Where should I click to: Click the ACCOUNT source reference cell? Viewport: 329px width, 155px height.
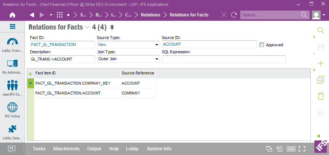[x=138, y=83]
